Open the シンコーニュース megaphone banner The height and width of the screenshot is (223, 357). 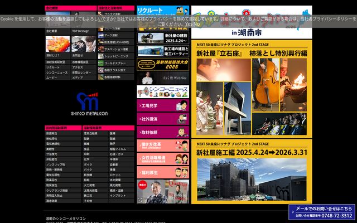[163, 91]
